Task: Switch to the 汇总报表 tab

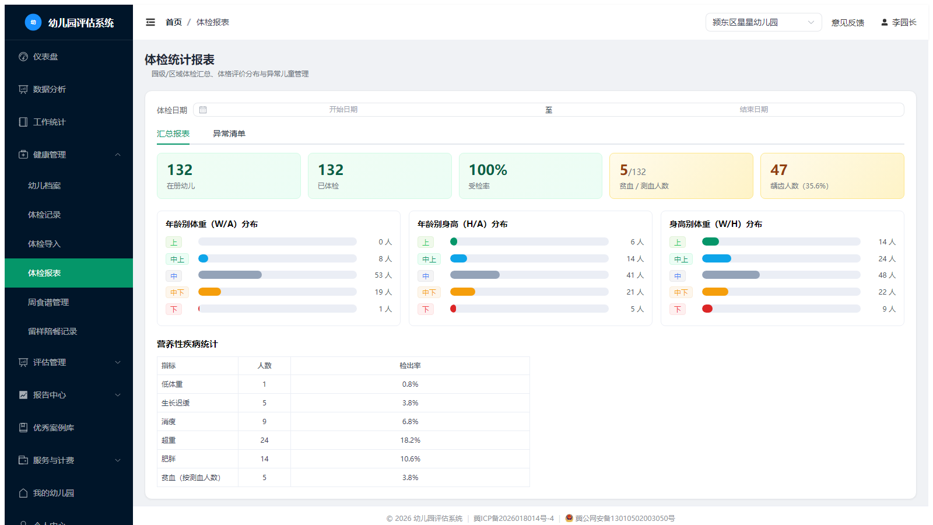Action: point(173,134)
